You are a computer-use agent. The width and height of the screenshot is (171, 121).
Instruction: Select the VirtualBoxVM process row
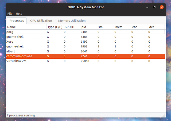(85, 61)
